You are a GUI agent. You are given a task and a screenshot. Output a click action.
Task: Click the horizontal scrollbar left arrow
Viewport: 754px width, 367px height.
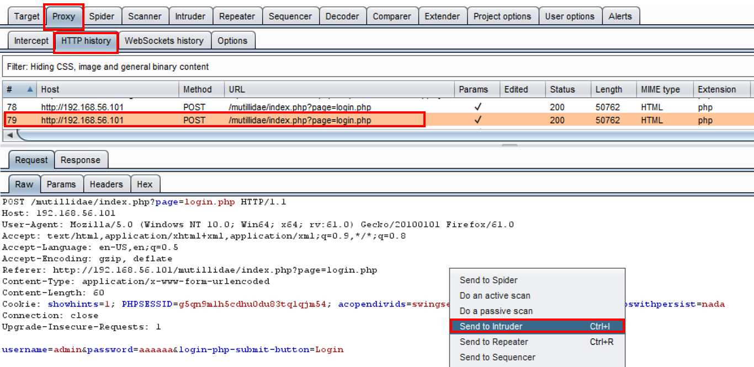pyautogui.click(x=9, y=135)
